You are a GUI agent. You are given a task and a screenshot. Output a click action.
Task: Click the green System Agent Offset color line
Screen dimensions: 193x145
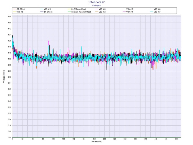69,12
